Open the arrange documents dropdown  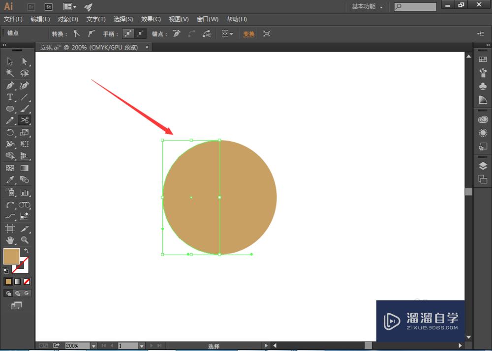click(70, 7)
